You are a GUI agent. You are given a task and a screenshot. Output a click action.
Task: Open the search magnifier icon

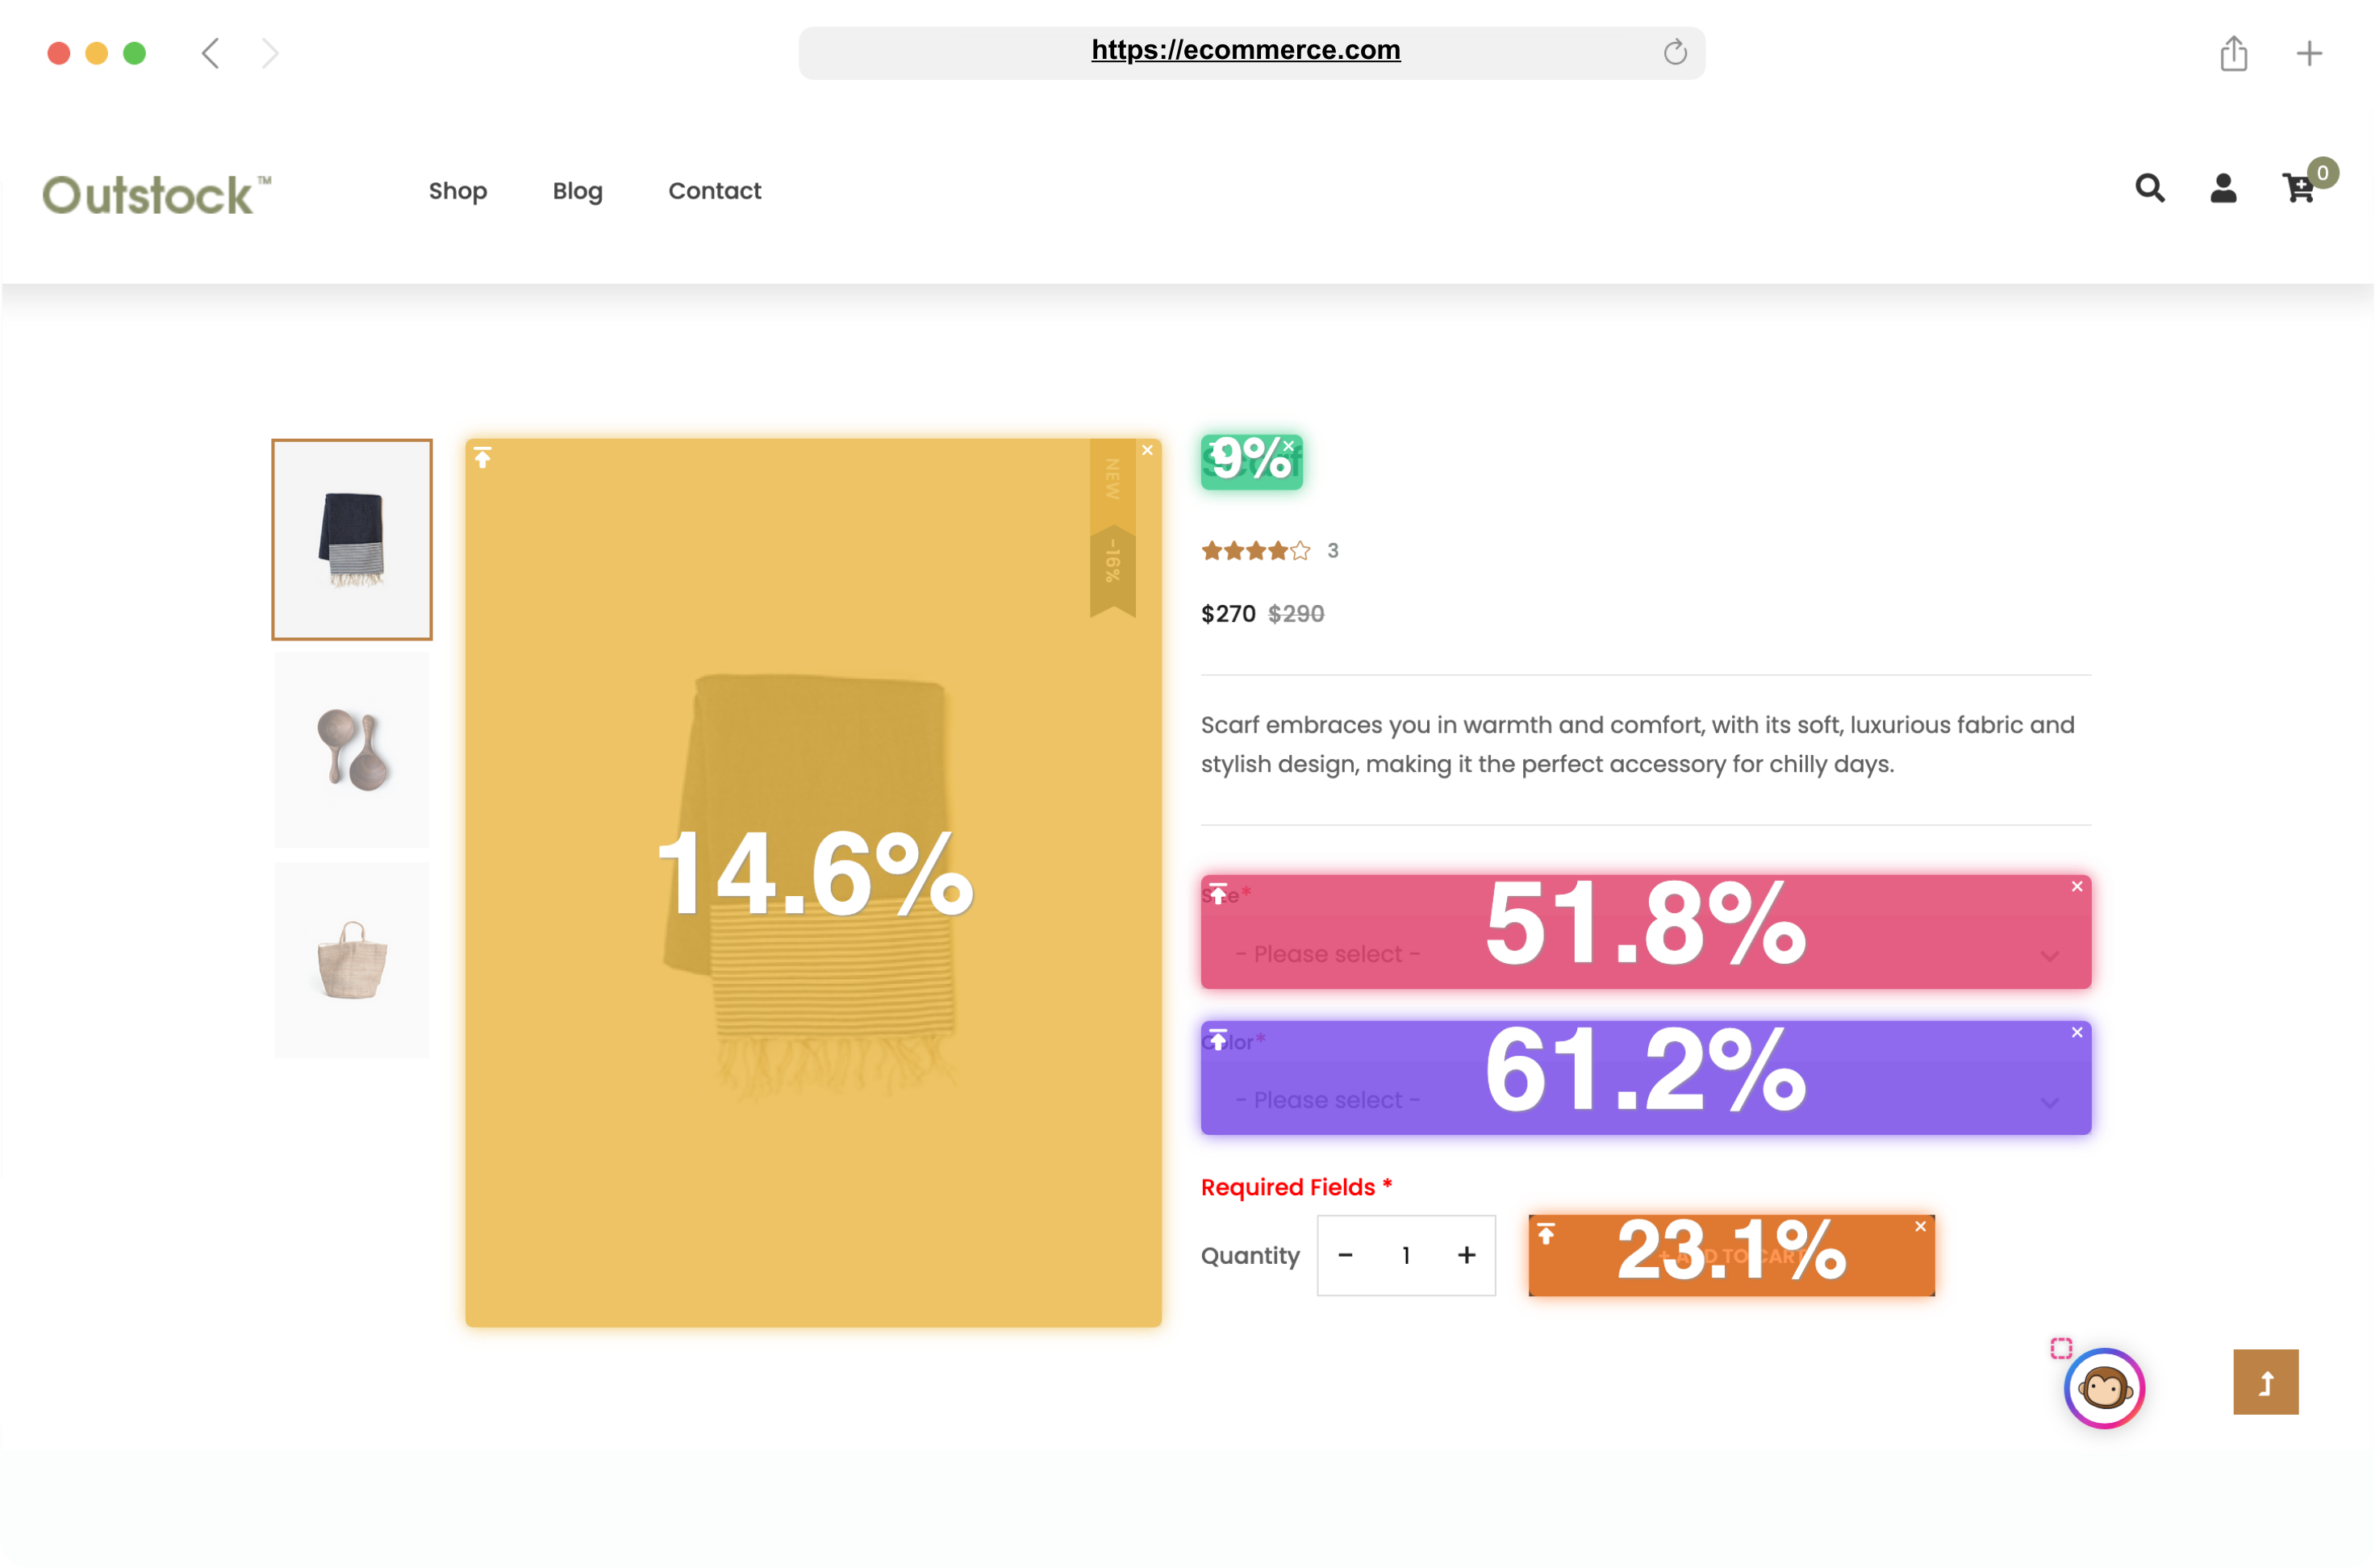click(2149, 188)
